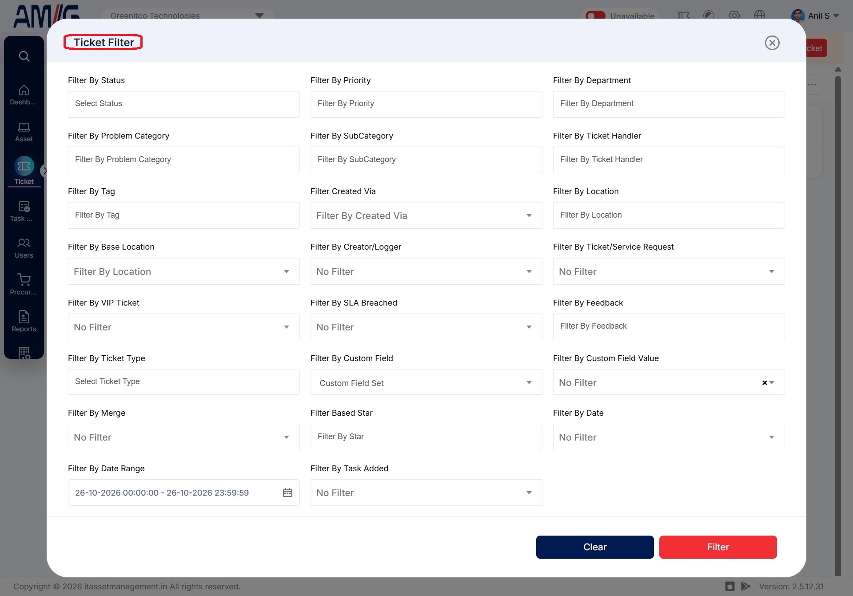The width and height of the screenshot is (853, 596).
Task: Click the Filter By Star field
Action: point(426,437)
